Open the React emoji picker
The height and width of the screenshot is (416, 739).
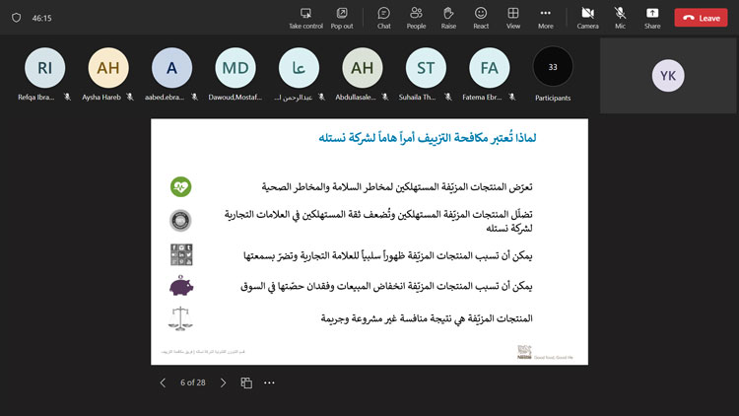click(x=481, y=17)
